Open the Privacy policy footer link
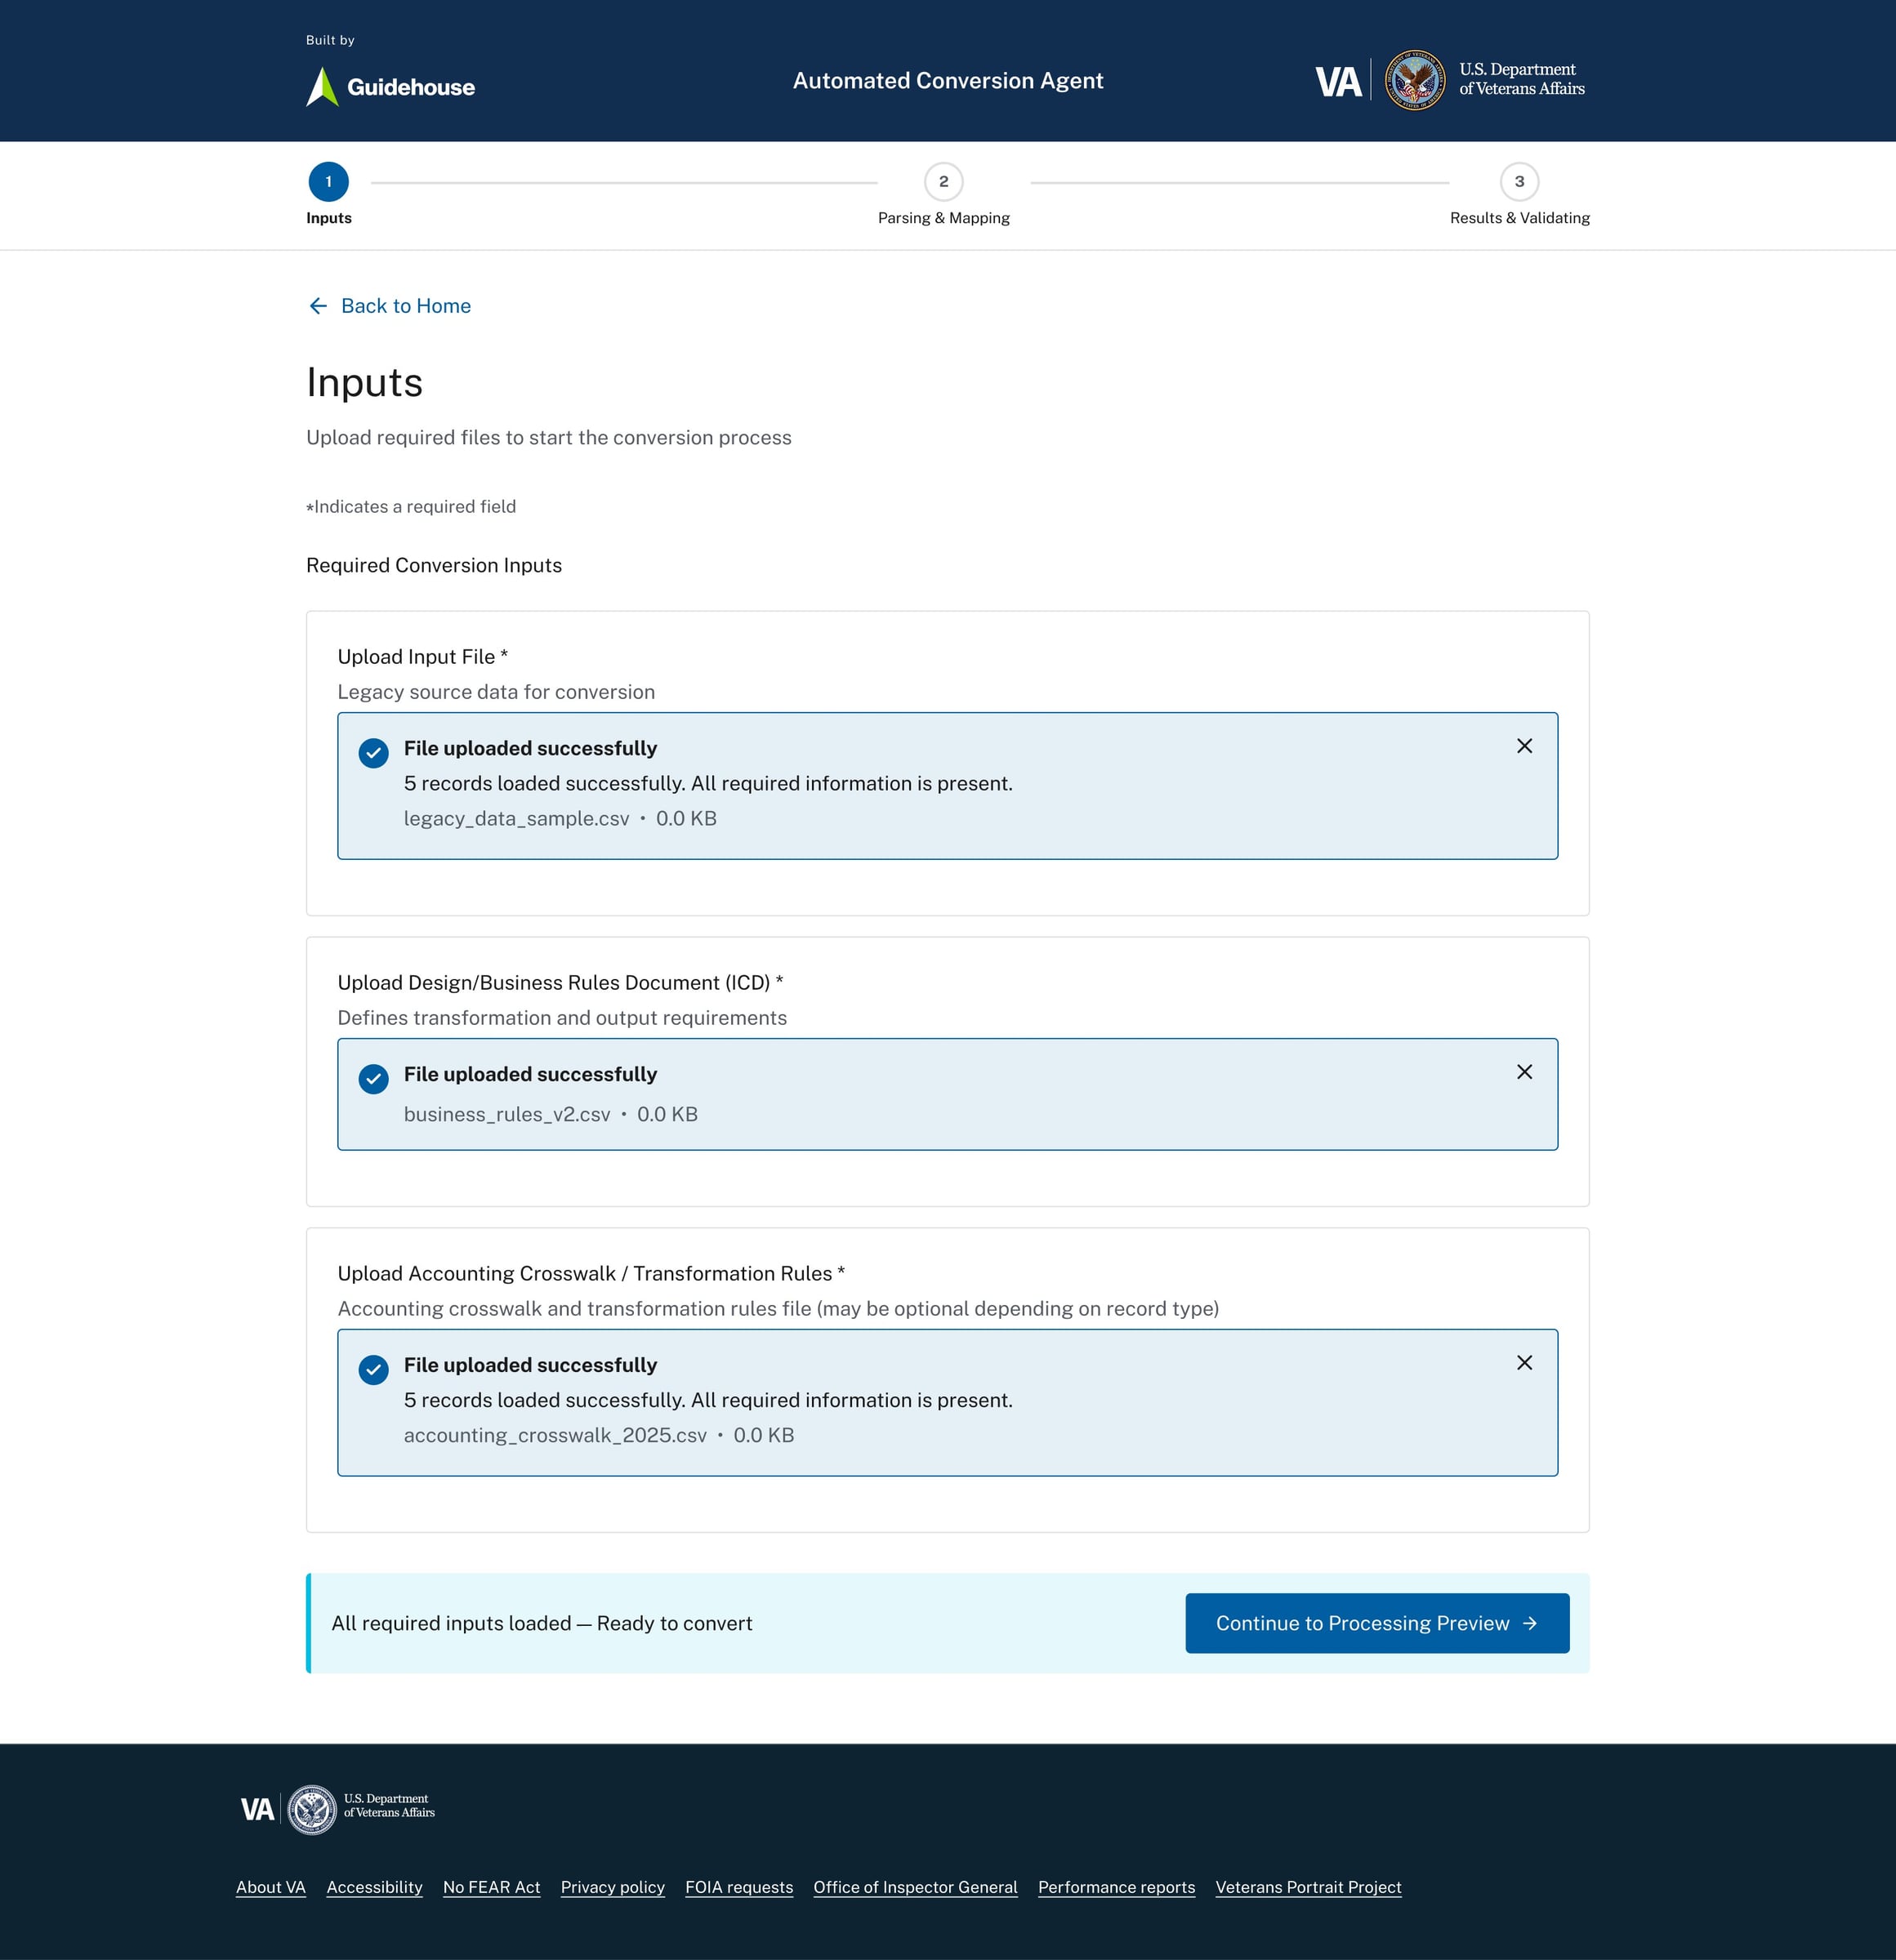 point(613,1887)
